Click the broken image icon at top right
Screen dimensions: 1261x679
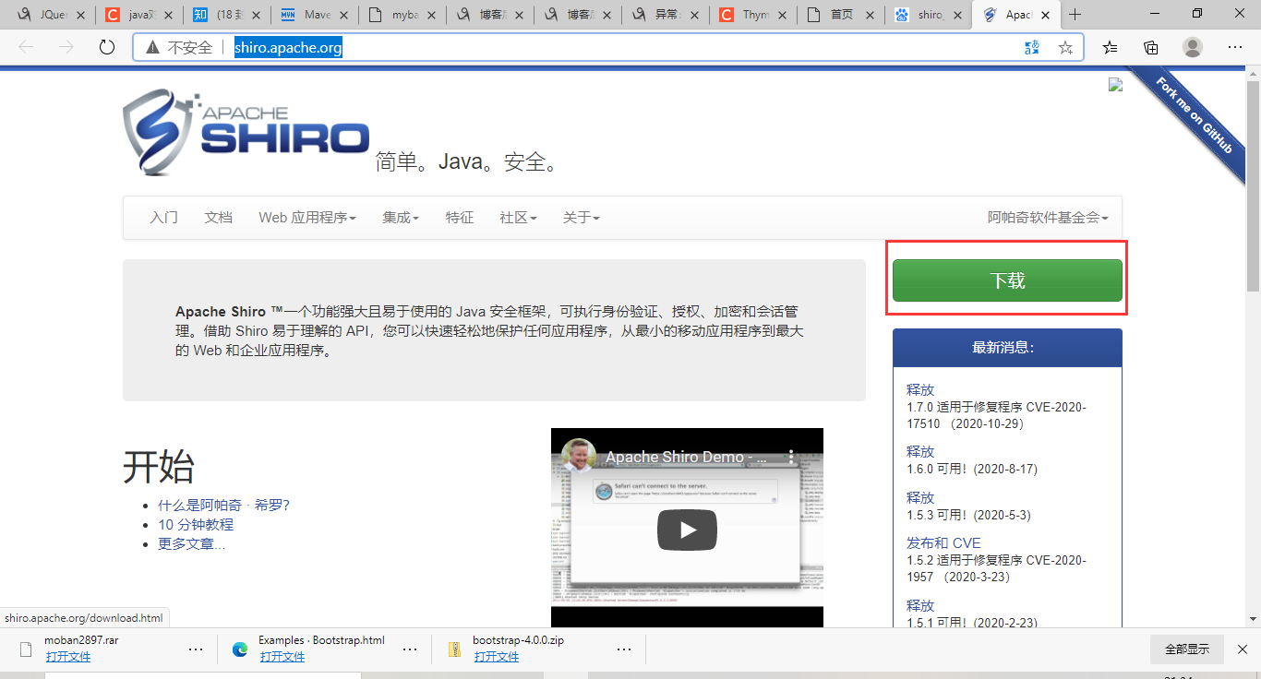[x=1115, y=84]
